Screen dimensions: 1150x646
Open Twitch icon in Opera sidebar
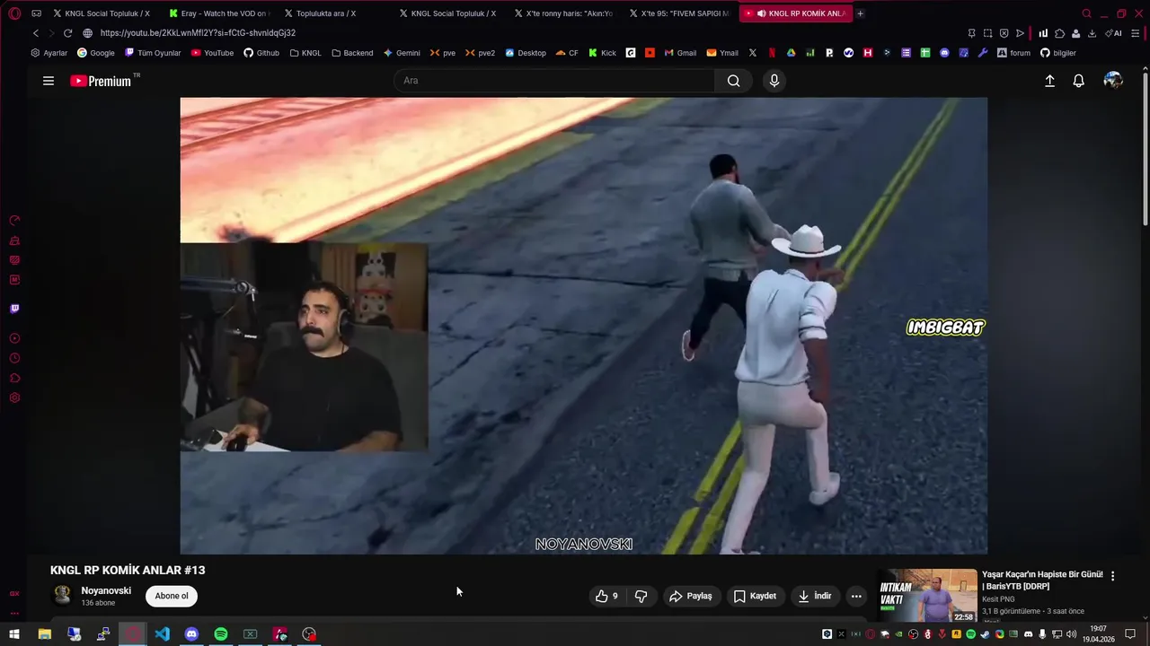coord(14,309)
